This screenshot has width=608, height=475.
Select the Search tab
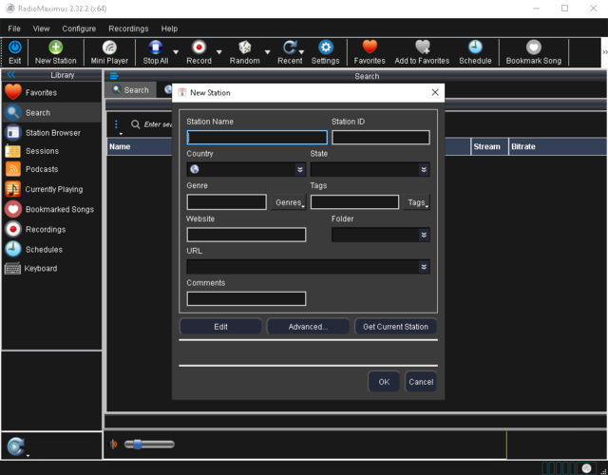pyautogui.click(x=131, y=90)
